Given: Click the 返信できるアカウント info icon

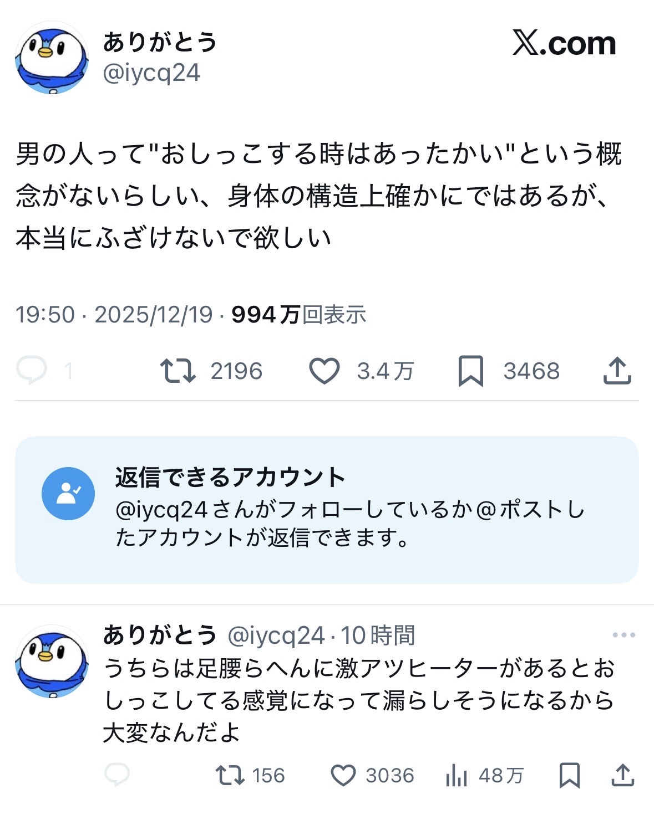Looking at the screenshot, I should click(68, 493).
